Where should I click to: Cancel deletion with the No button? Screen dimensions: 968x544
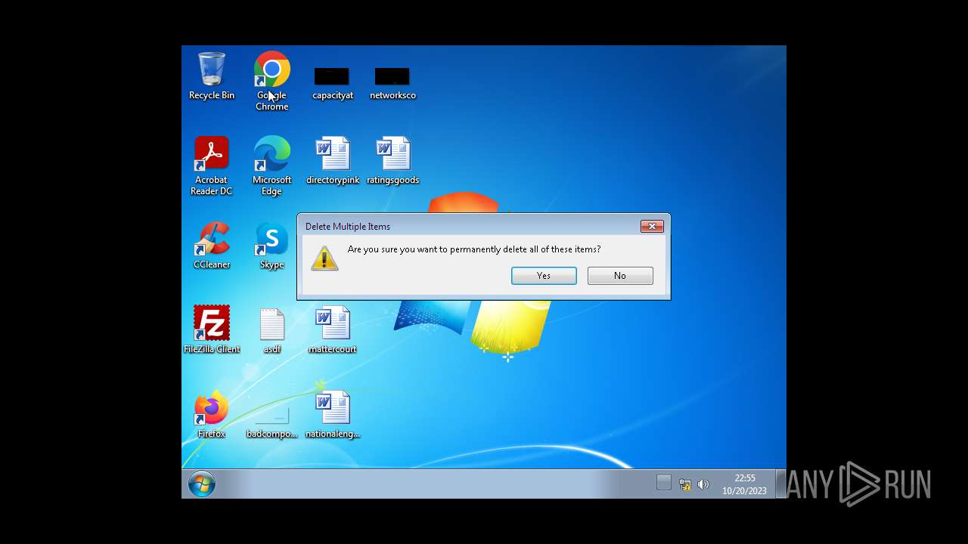[620, 276]
